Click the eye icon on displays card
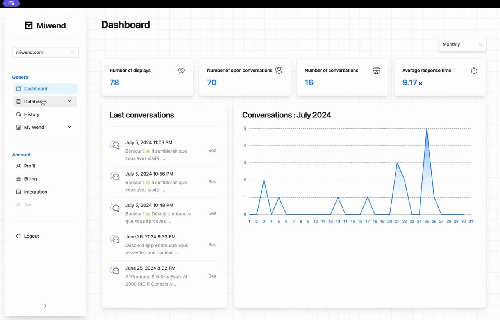Image resolution: width=500 pixels, height=320 pixels. click(x=181, y=71)
